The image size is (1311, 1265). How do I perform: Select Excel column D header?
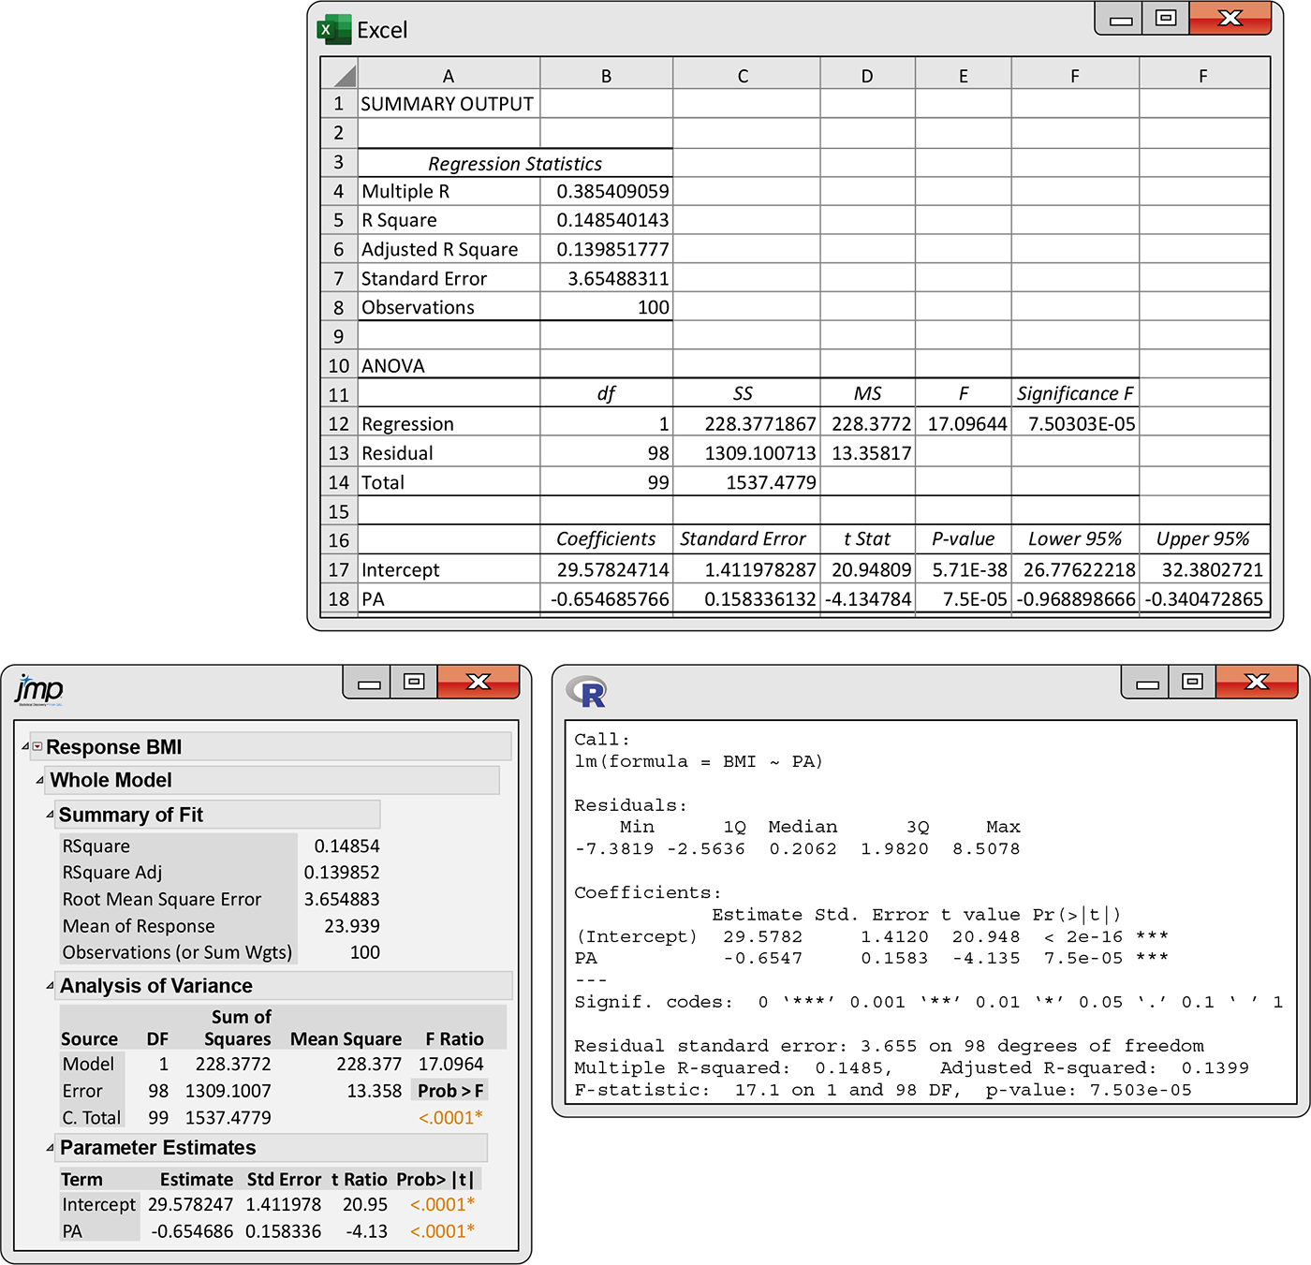click(x=867, y=75)
